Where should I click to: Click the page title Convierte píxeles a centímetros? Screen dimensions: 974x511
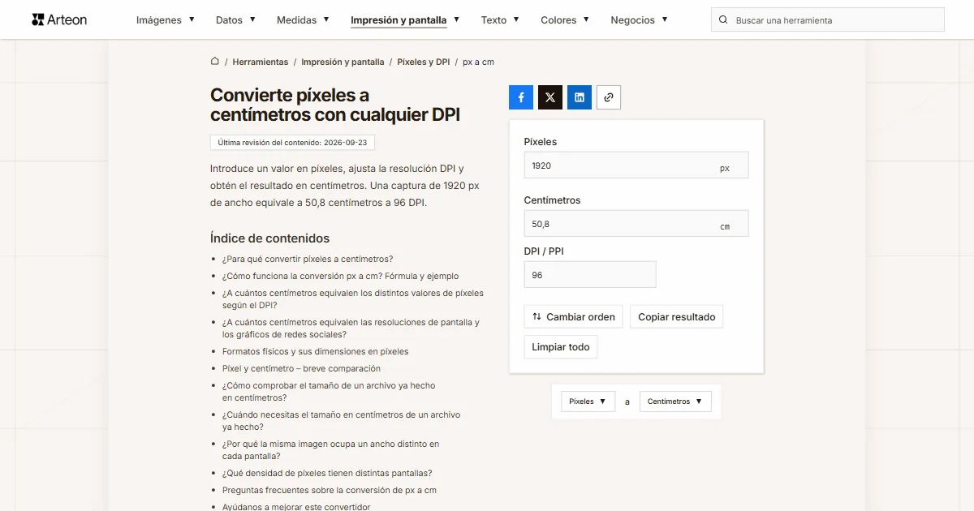(x=335, y=105)
